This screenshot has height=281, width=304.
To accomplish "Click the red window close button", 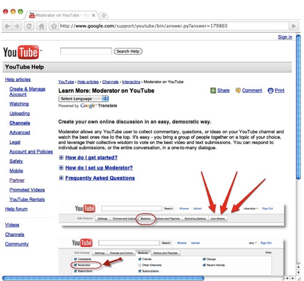I will (6, 12).
